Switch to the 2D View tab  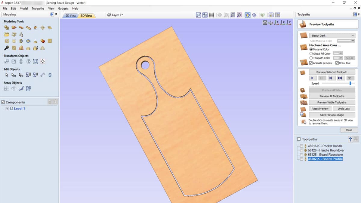(x=71, y=16)
